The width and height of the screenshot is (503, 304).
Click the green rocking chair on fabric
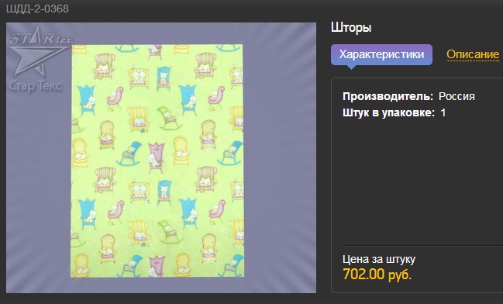pyautogui.click(x=167, y=118)
